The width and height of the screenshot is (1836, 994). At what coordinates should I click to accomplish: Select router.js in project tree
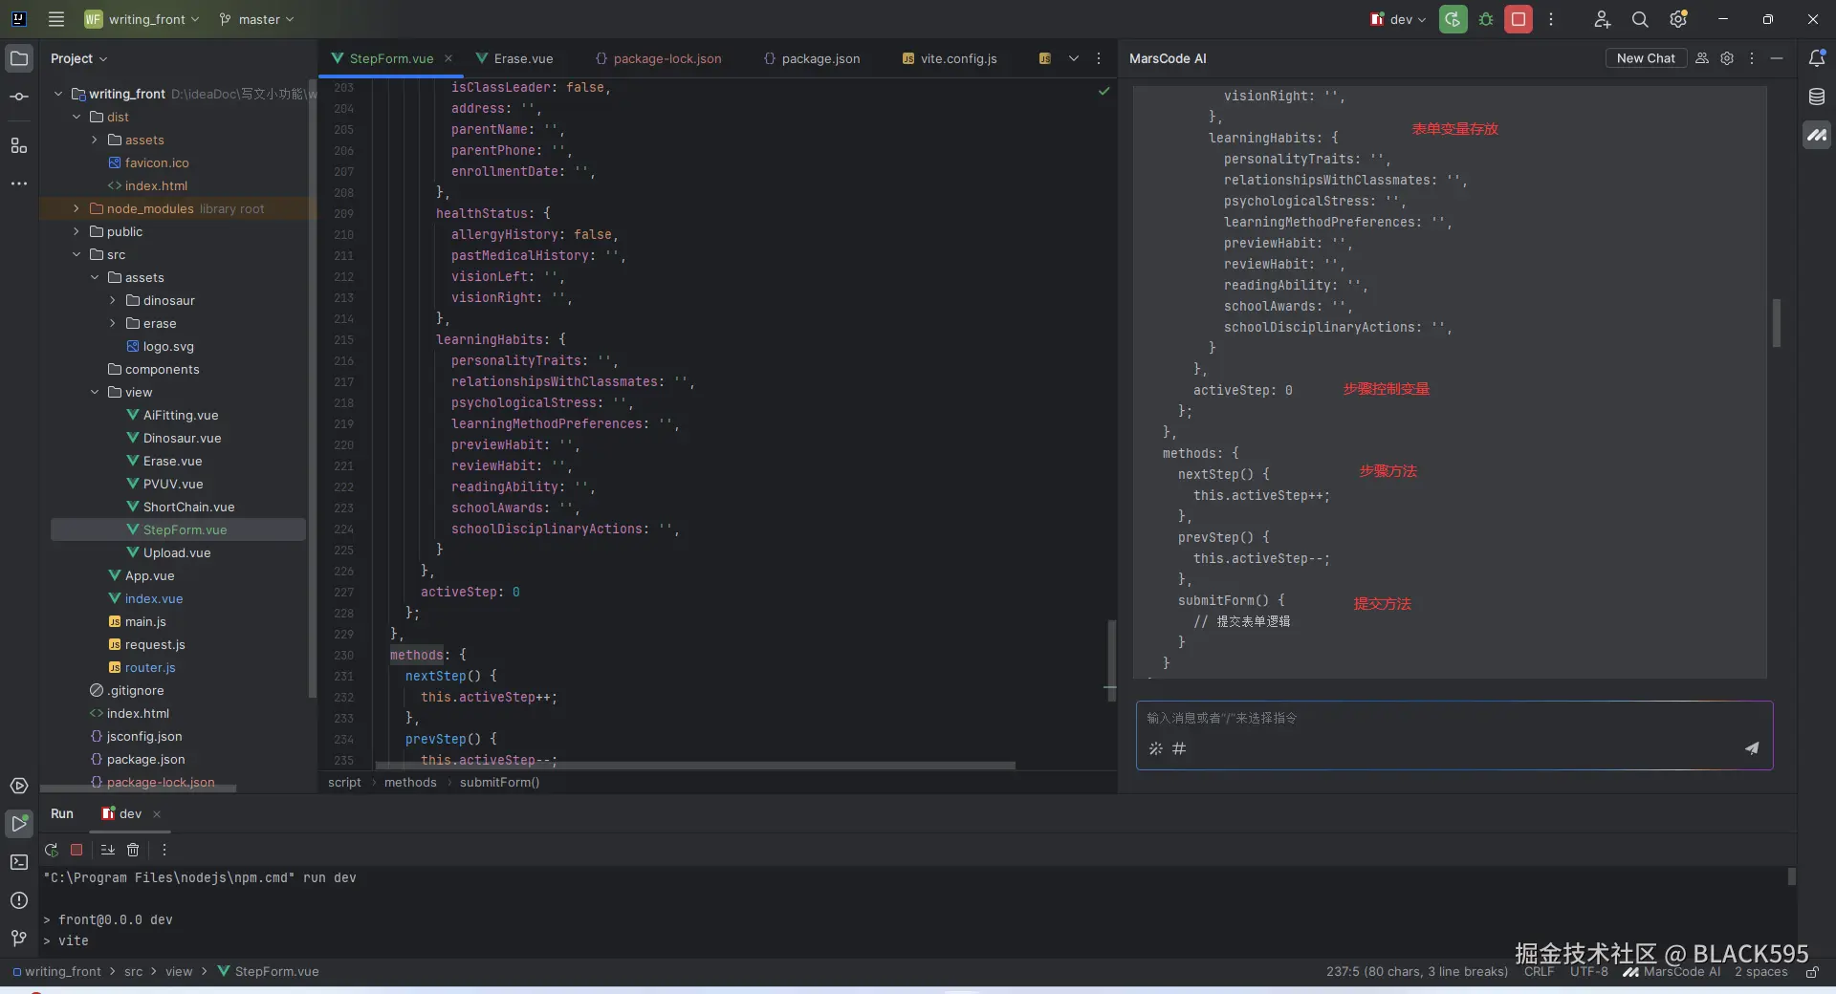pos(150,667)
